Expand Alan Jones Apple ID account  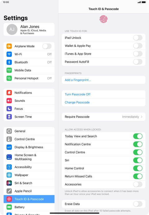click(x=29, y=30)
